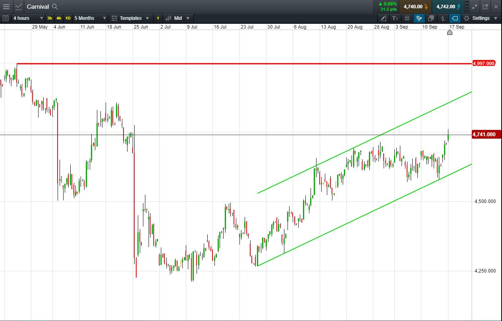Image resolution: width=502 pixels, height=321 pixels.
Task: Open the list panel icon before 4 hours
Action: (x=6, y=18)
